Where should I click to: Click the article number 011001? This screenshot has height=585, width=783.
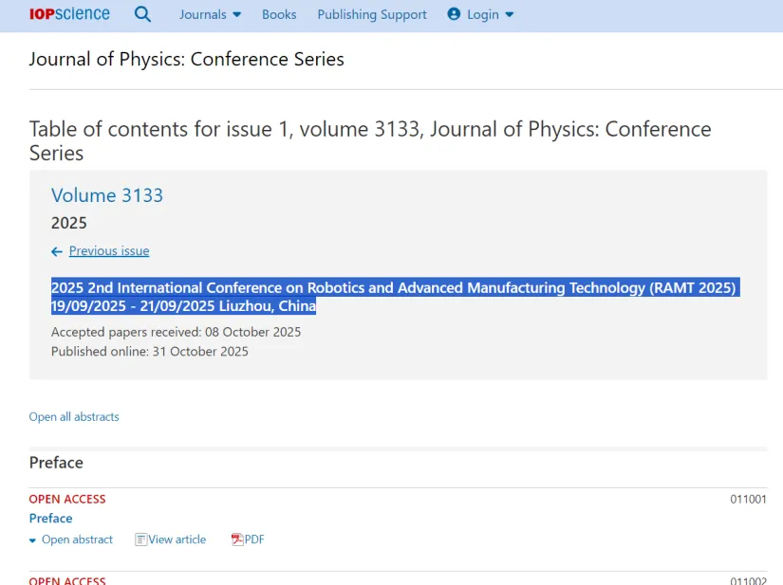(748, 499)
